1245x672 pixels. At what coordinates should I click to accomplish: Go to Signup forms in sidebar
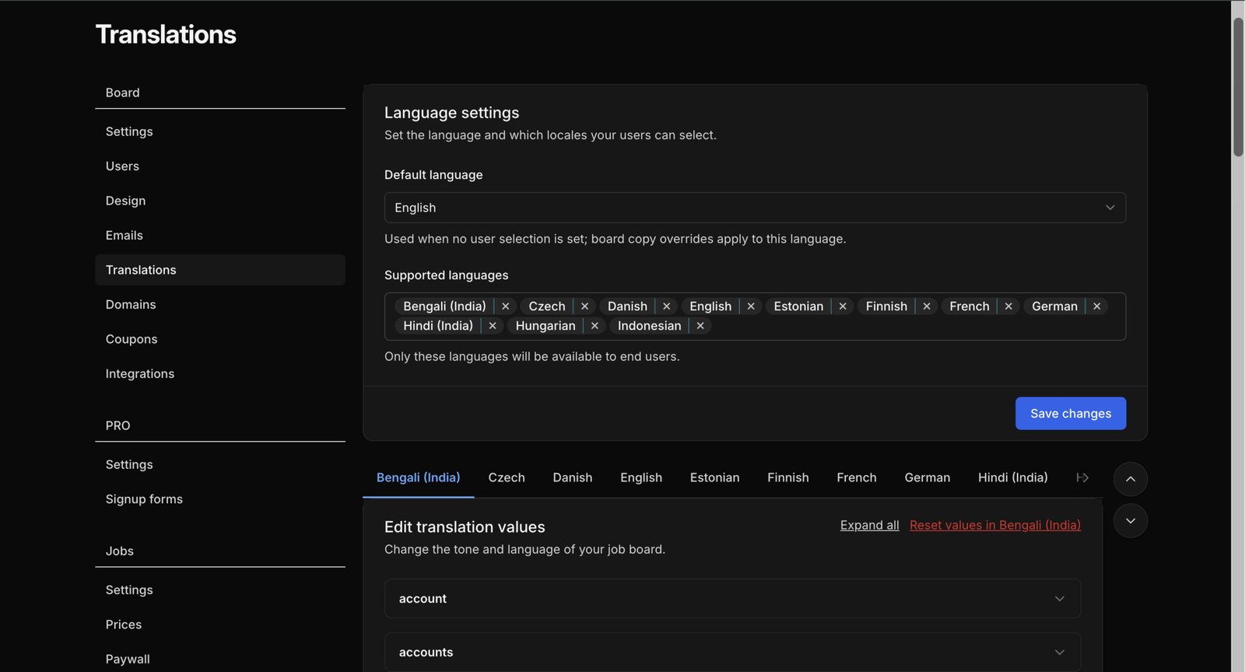coord(144,499)
